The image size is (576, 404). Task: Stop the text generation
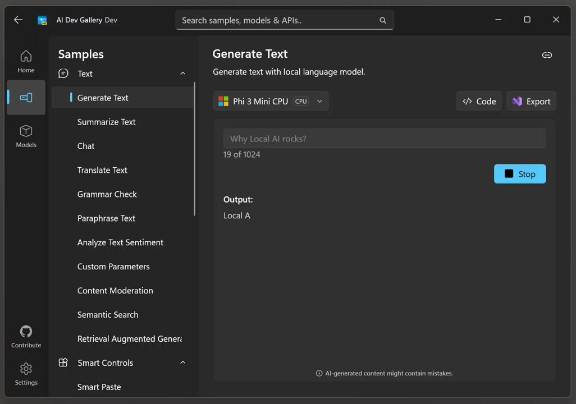click(x=520, y=174)
